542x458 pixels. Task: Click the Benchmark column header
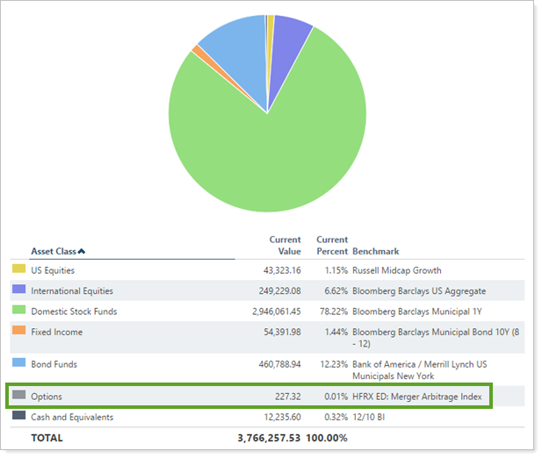click(x=376, y=251)
